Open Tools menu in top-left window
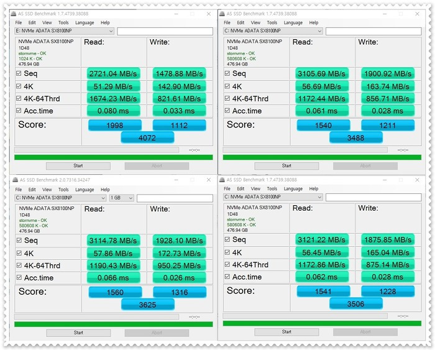 (x=63, y=23)
